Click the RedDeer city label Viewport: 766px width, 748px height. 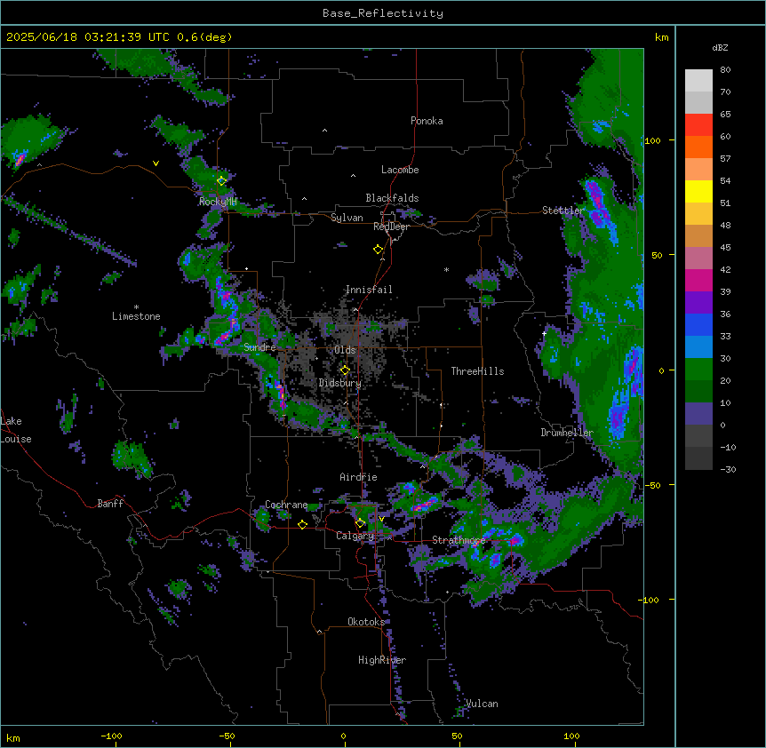click(x=391, y=227)
